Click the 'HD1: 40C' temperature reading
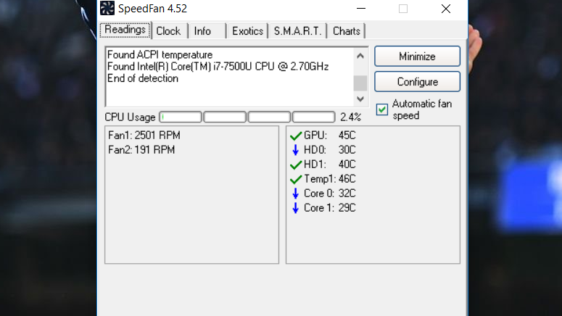 pyautogui.click(x=330, y=165)
